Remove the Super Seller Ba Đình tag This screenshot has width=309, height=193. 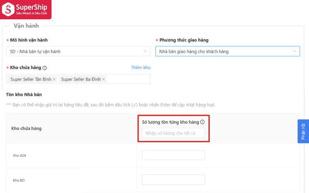point(104,80)
